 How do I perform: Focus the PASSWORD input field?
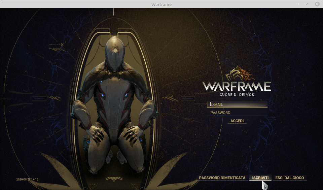pyautogui.click(x=237, y=113)
